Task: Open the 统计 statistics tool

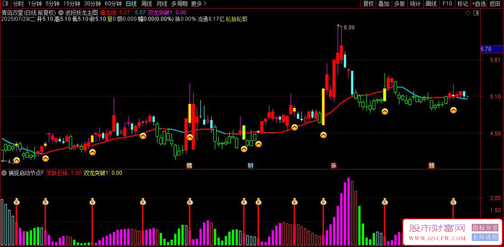Action: pos(415,4)
